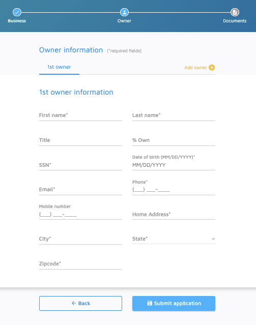
Task: Click the Owner step label
Action: tap(124, 21)
